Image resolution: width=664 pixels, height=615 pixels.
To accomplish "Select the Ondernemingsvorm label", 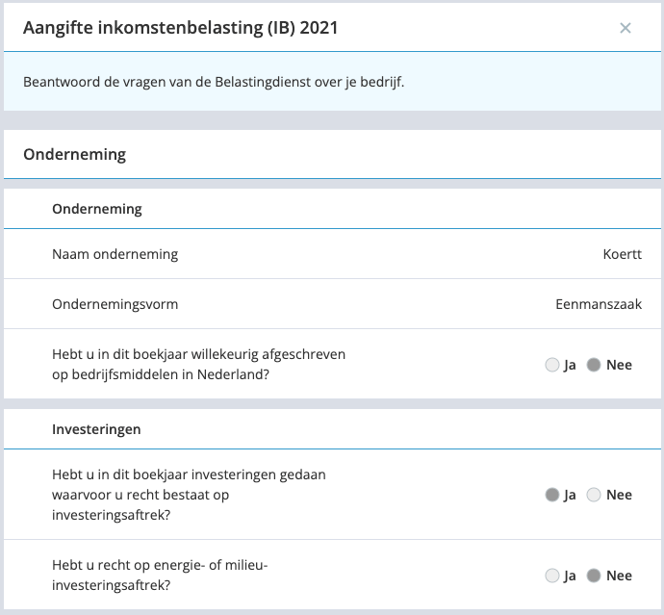I will (x=115, y=304).
